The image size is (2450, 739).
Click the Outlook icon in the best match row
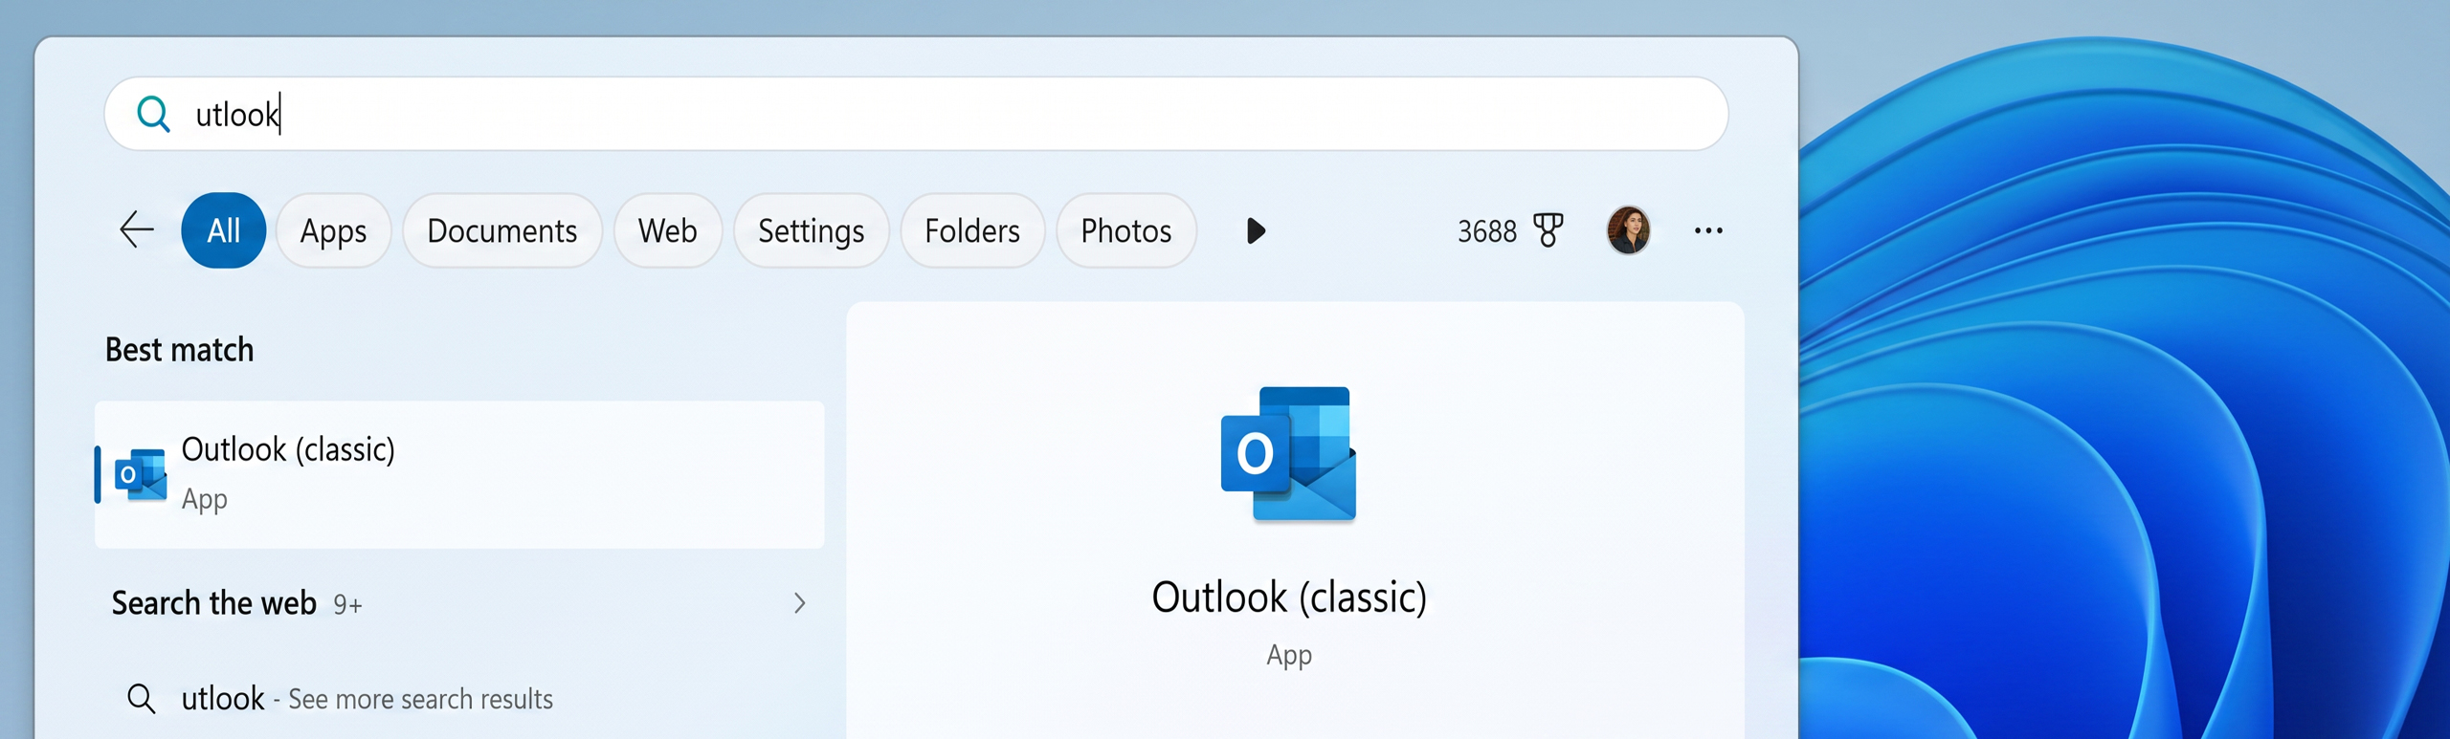pyautogui.click(x=141, y=474)
